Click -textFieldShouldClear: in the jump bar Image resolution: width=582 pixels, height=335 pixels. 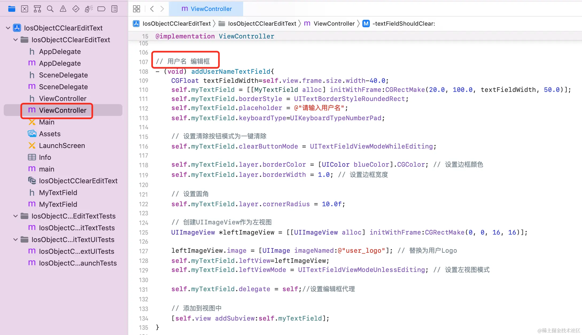403,24
